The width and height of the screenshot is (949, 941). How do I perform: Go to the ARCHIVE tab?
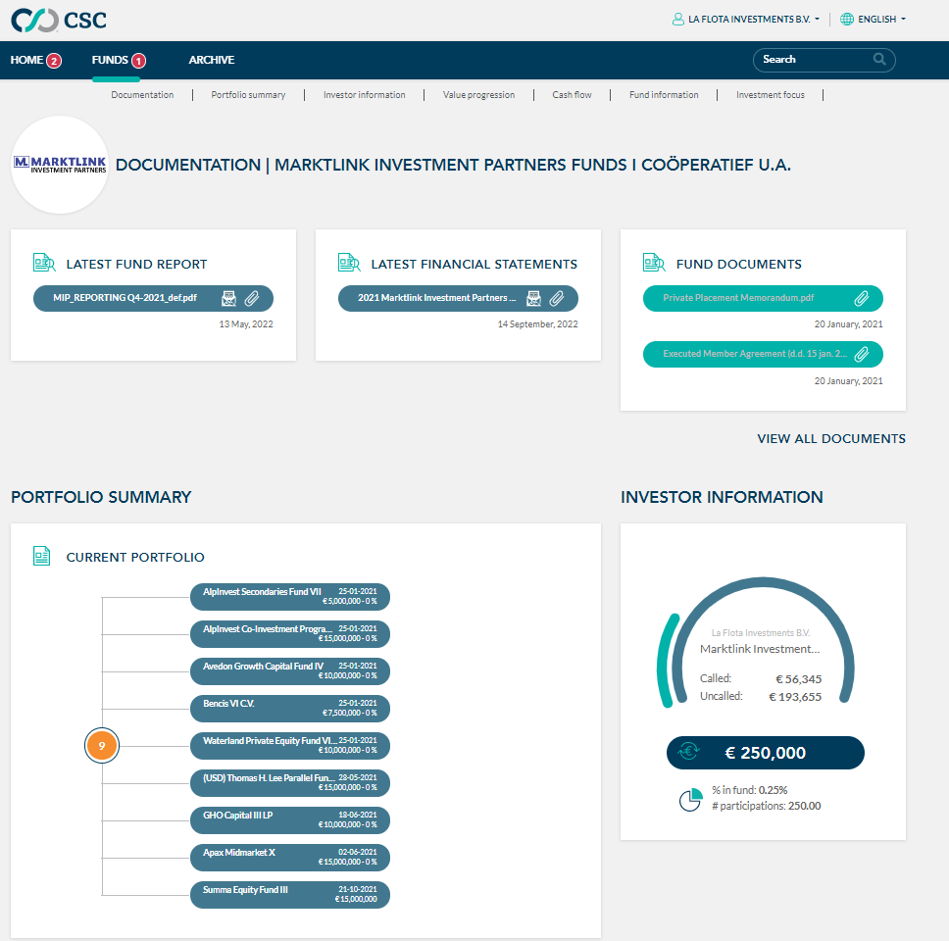[211, 60]
